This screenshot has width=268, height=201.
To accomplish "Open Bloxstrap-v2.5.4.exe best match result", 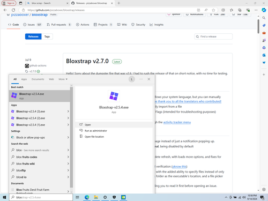I will (x=40, y=96).
